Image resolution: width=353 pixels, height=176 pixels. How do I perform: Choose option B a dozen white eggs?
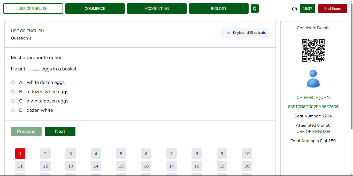pos(13,92)
